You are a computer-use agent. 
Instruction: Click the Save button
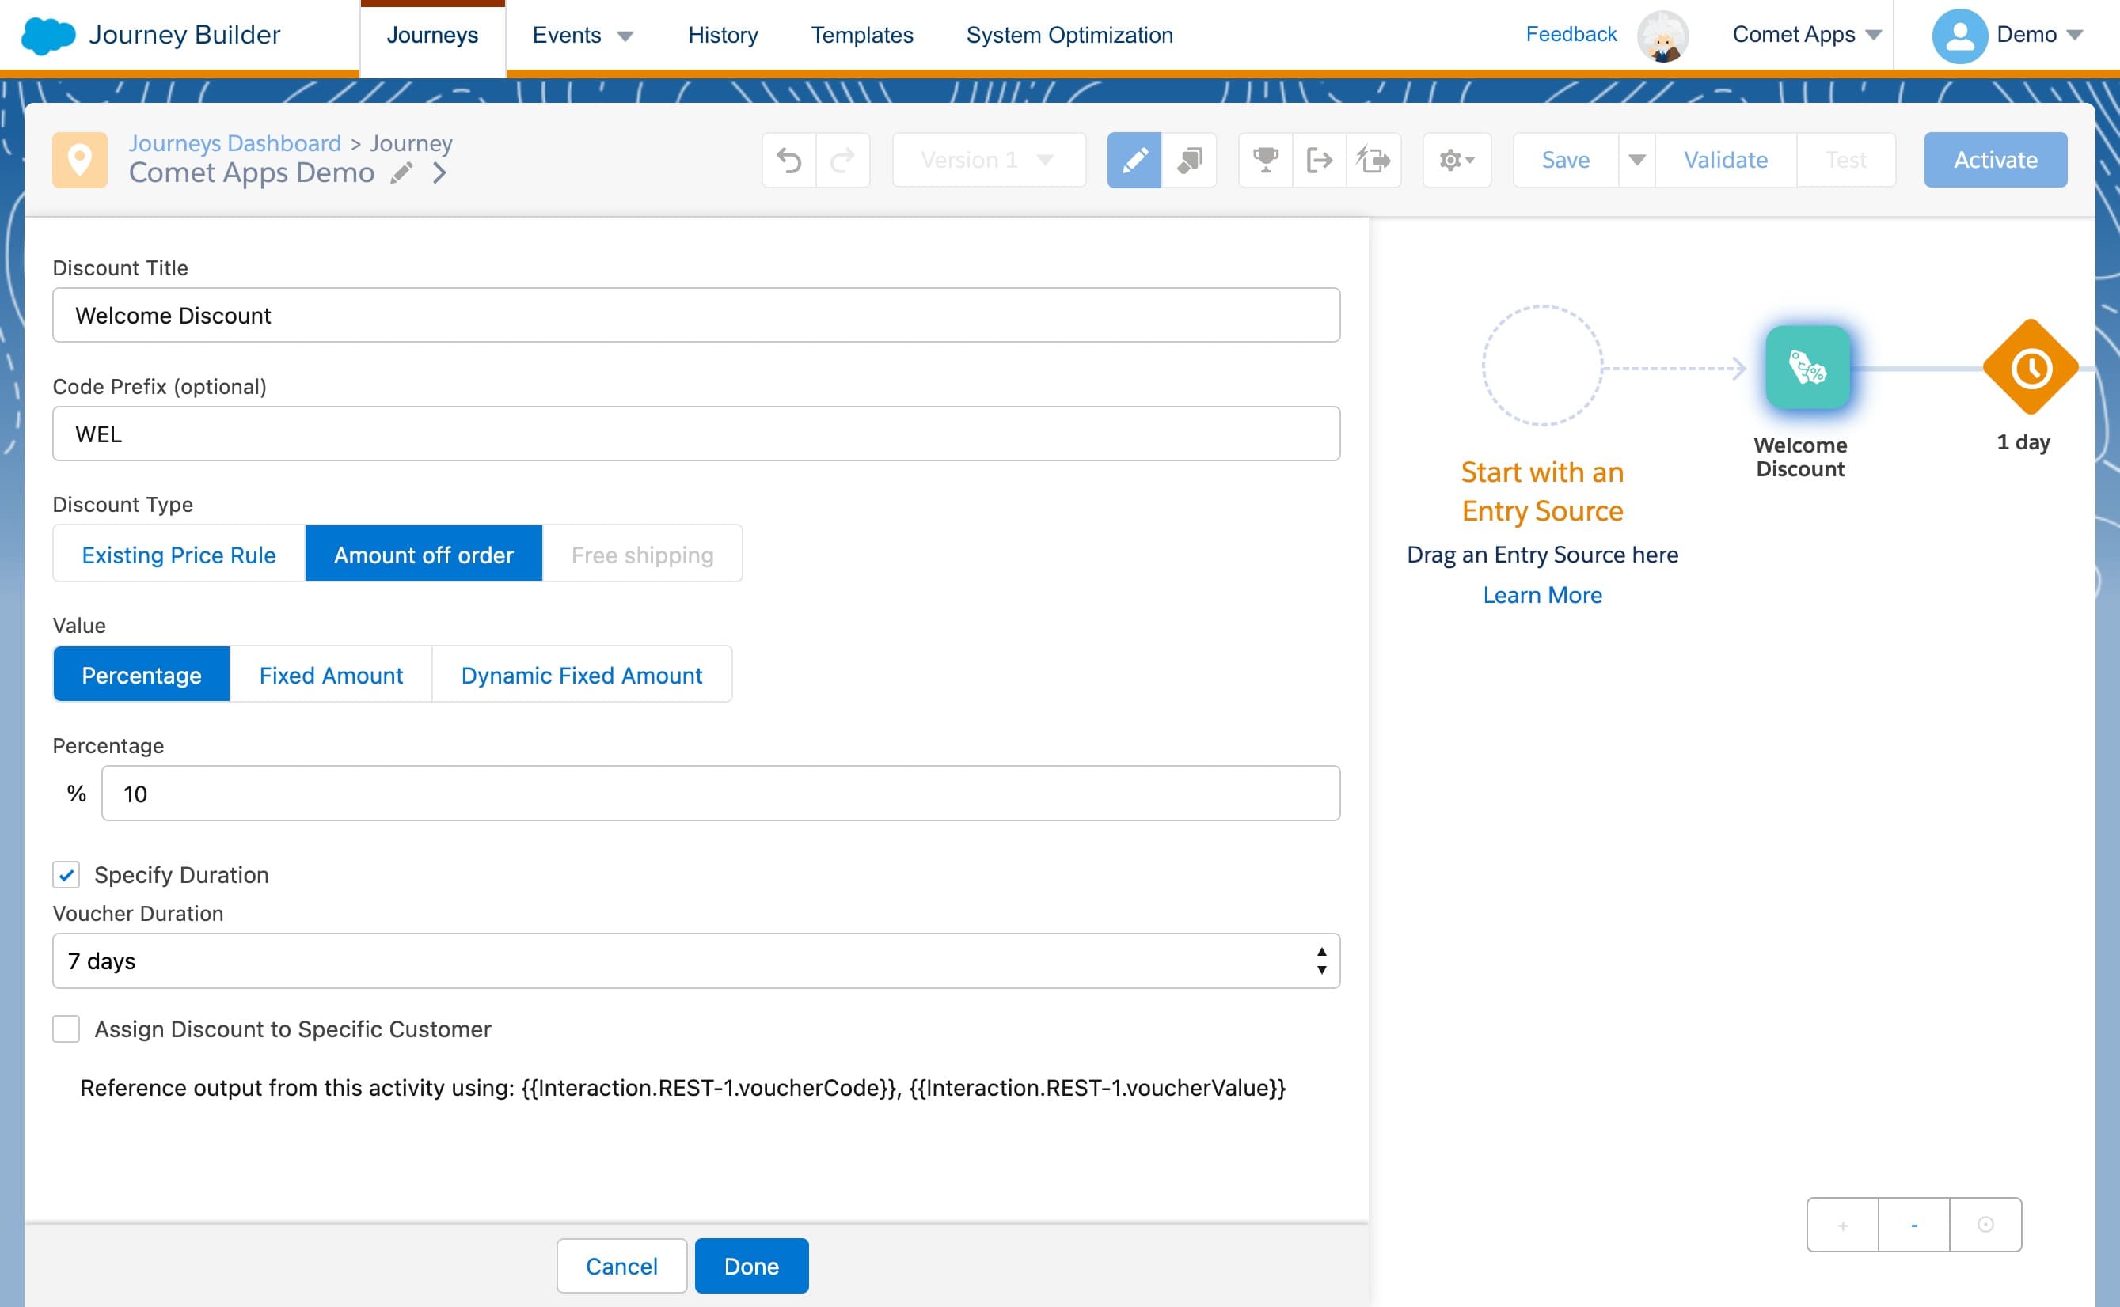pyautogui.click(x=1566, y=160)
